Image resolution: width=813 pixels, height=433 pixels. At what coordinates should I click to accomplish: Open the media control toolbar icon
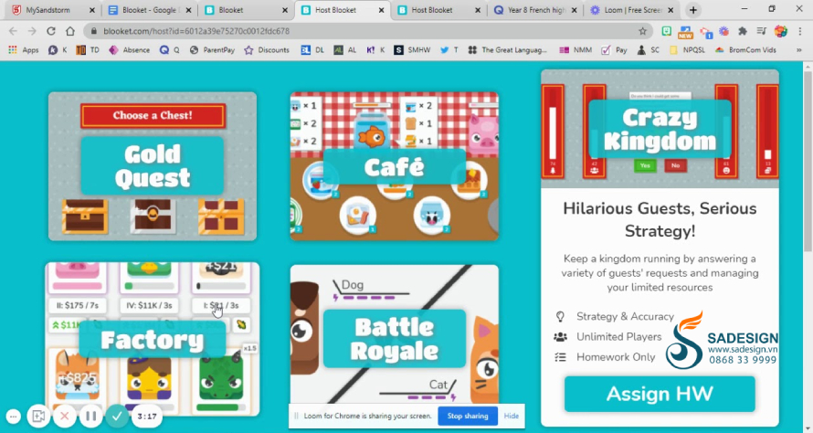click(x=761, y=31)
